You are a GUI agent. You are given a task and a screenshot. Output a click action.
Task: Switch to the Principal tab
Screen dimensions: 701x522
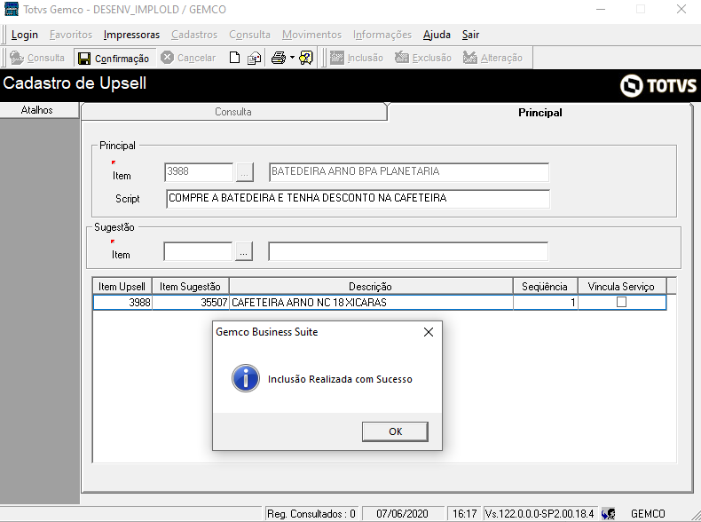click(x=540, y=113)
